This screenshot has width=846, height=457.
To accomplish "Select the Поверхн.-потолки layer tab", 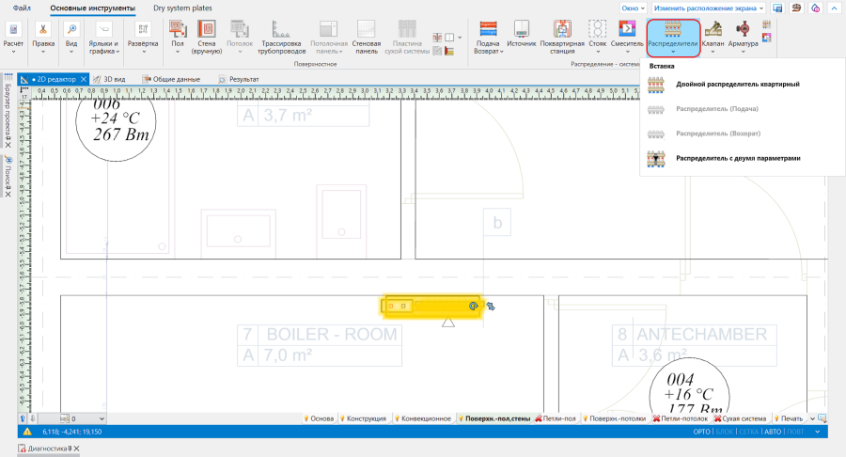I will point(617,418).
